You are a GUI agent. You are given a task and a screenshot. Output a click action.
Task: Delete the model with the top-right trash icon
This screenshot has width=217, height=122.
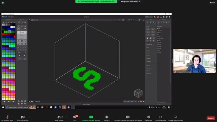click(x=170, y=17)
